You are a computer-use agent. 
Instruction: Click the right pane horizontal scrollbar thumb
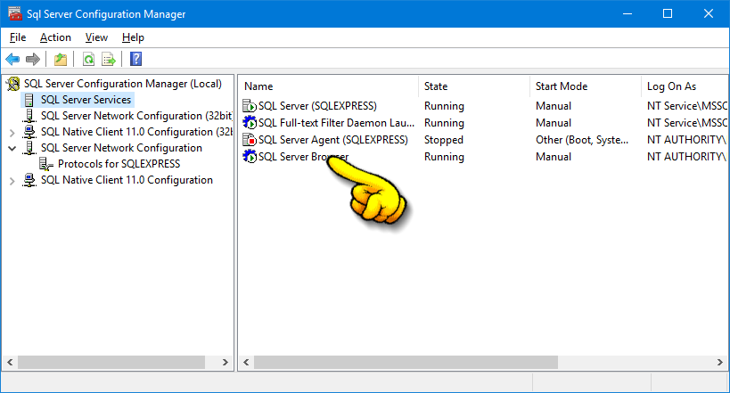coord(406,363)
